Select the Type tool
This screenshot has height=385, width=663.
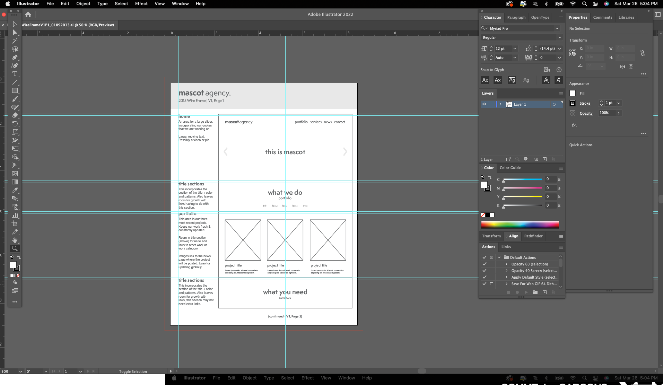[15, 74]
